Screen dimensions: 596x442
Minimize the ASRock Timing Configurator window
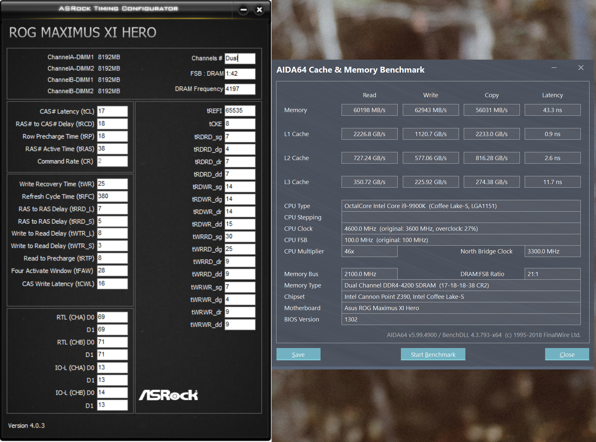tap(244, 10)
